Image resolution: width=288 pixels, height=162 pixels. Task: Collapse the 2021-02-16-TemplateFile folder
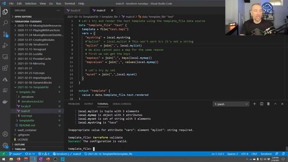coord(33,87)
